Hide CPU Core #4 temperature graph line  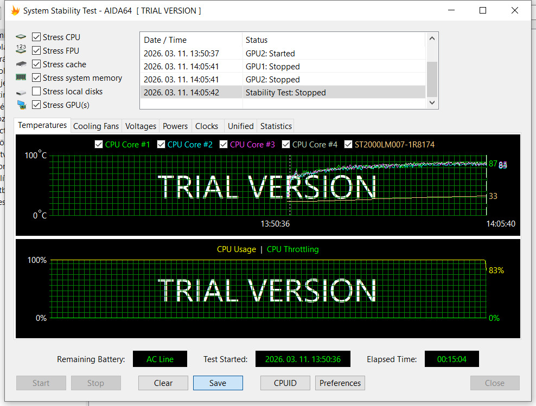click(x=286, y=144)
